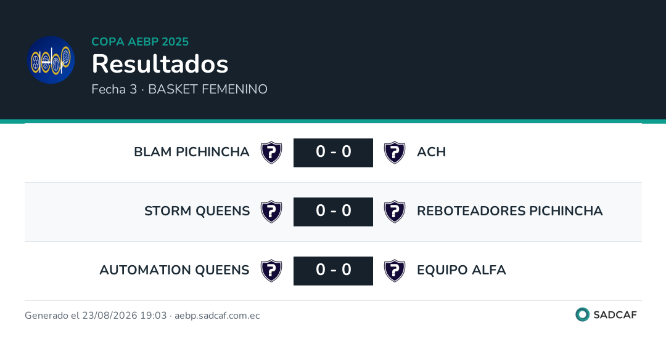Open the AUTOMATION QUEENS match score box

334,271
